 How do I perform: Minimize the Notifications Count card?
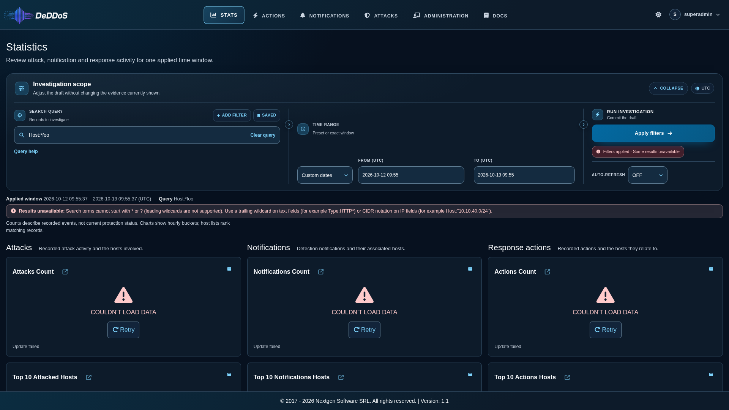470,269
